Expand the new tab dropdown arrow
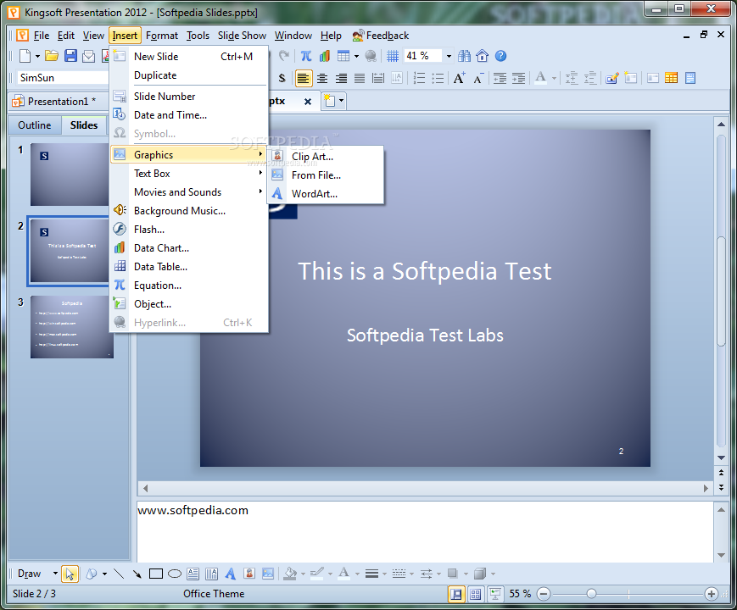The height and width of the screenshot is (610, 737). (x=341, y=101)
